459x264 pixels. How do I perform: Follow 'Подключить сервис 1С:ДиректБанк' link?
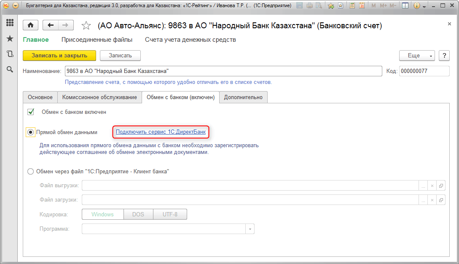tap(161, 132)
